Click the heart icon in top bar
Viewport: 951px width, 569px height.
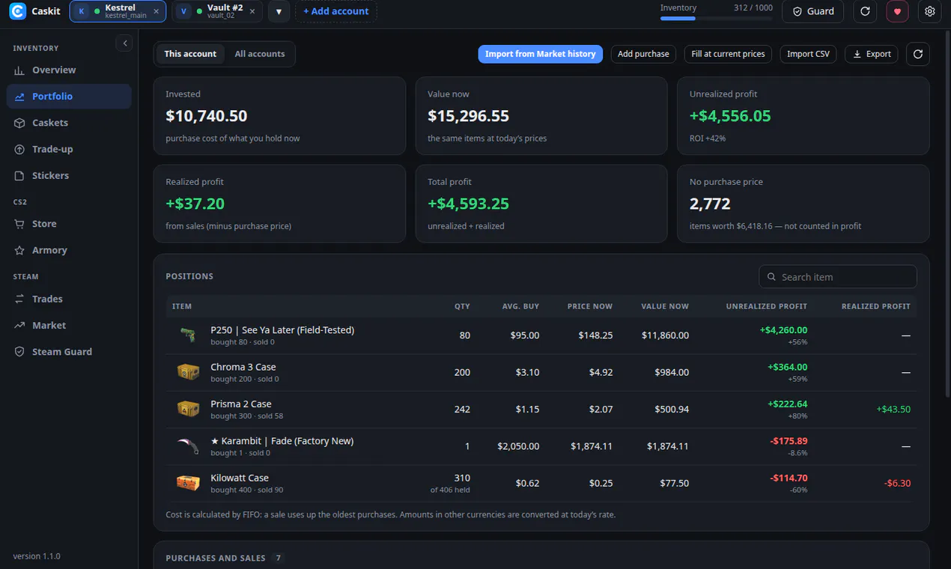coord(897,11)
